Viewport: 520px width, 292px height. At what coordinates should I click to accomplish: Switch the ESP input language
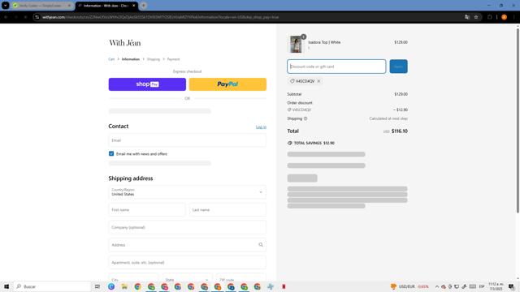coord(482,286)
